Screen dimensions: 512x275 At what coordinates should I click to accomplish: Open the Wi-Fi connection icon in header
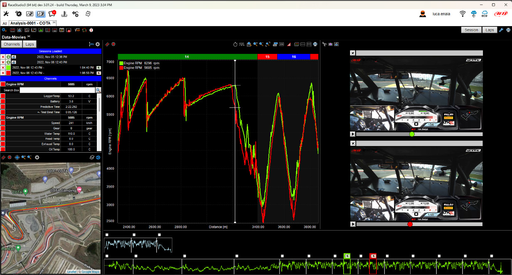463,14
